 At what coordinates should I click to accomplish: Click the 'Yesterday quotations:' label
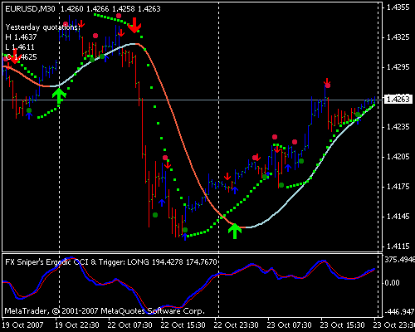42,27
